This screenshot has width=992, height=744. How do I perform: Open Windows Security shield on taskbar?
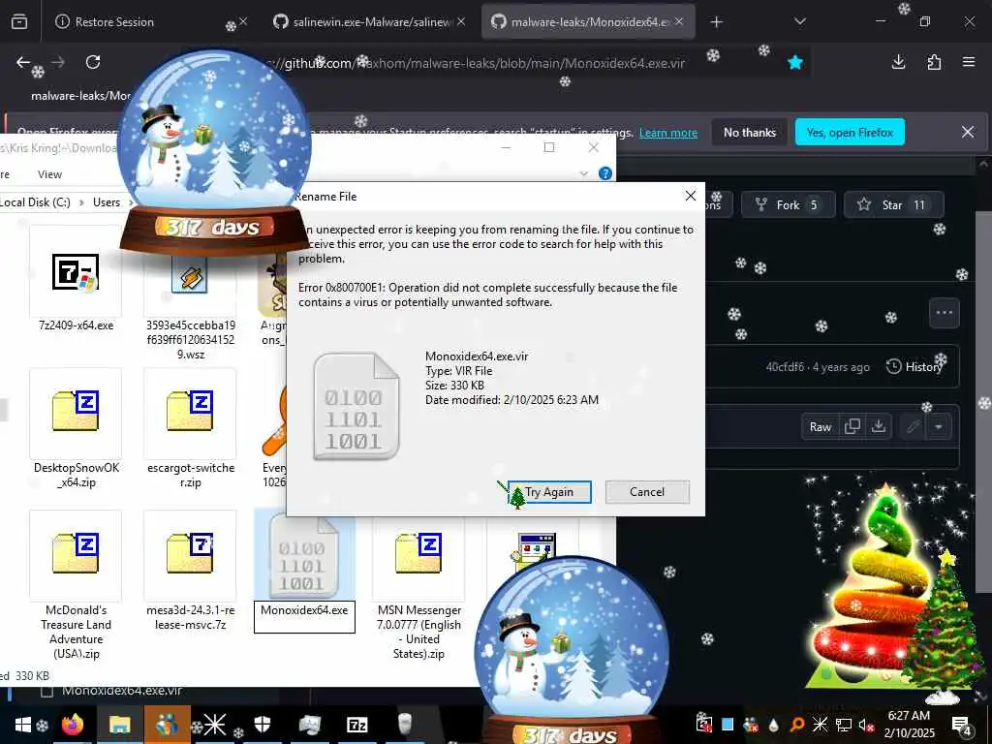pyautogui.click(x=263, y=725)
